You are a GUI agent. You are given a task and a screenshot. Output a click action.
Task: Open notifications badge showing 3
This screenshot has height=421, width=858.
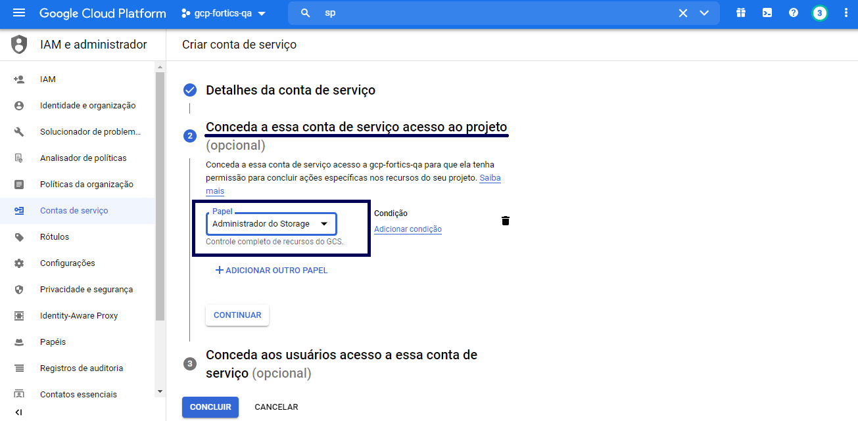[x=819, y=13]
